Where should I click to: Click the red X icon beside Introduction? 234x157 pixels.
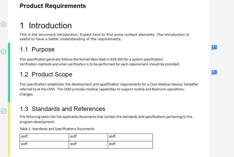pyautogui.click(x=4, y=24)
